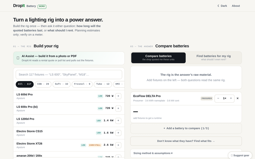
Task: Open Suggest gear button
Action: click(x=240, y=155)
